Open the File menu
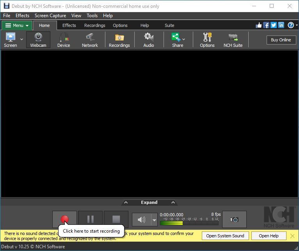 (7, 16)
